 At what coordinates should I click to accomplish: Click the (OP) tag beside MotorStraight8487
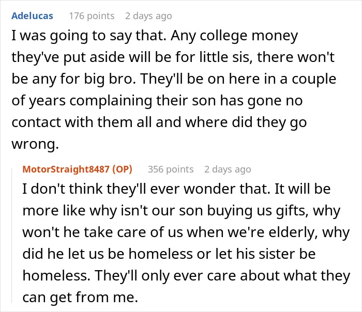(x=123, y=169)
